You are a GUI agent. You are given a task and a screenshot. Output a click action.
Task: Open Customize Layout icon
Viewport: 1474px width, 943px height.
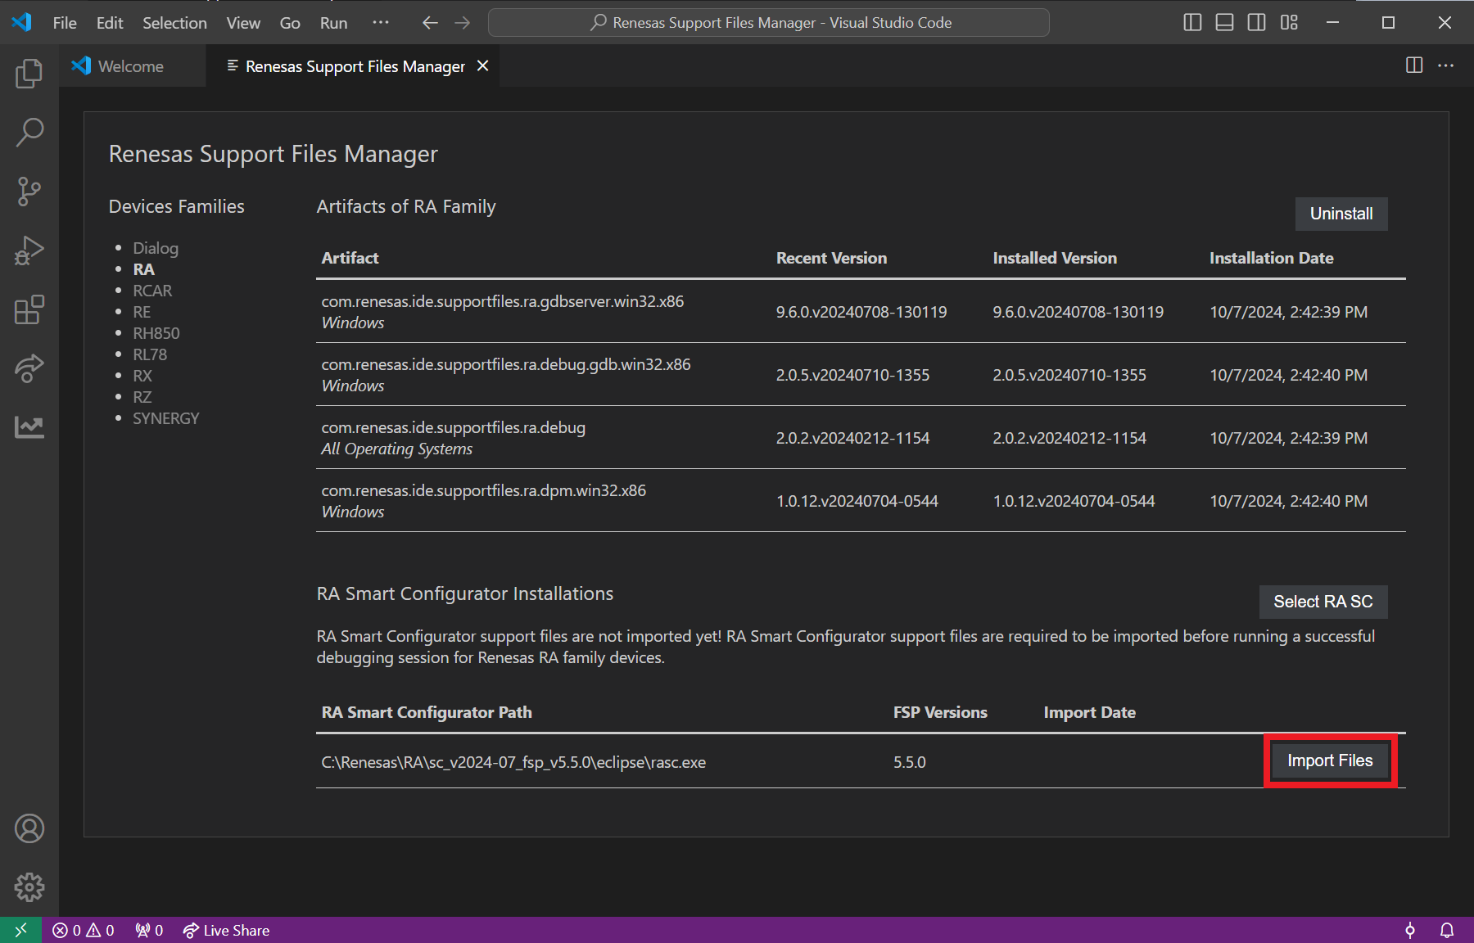pos(1289,23)
